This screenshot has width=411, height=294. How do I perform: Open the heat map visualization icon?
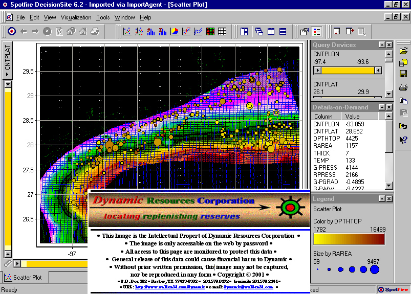[x=210, y=31]
